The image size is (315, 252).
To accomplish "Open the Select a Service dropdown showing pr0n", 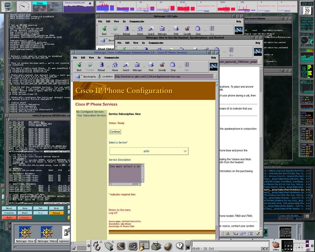I will pyautogui.click(x=149, y=151).
